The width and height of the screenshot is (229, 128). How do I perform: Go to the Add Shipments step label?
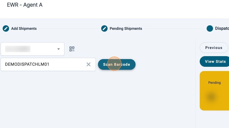24,28
